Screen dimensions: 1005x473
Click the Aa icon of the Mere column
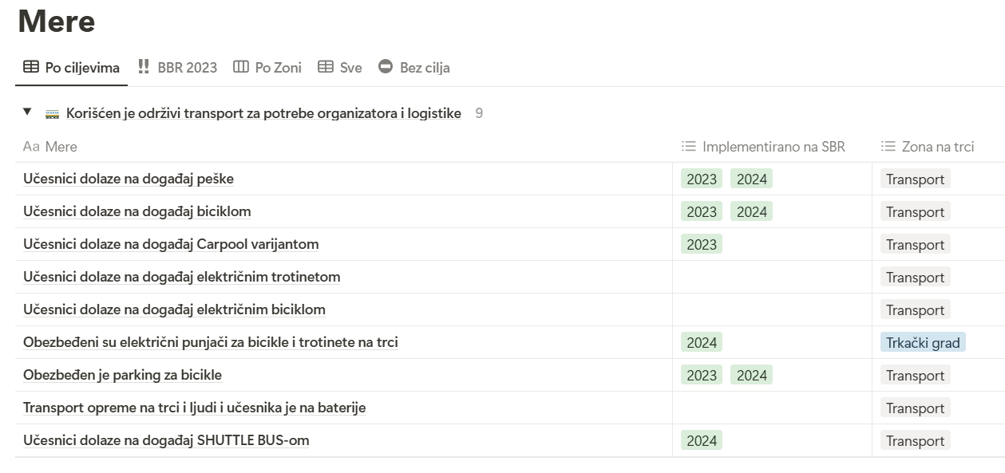pos(31,147)
